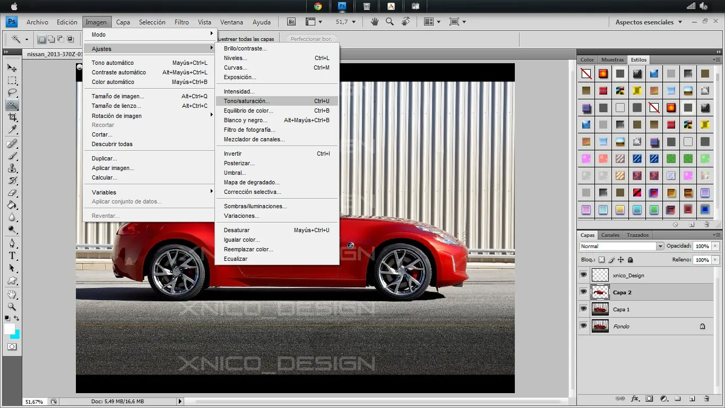The width and height of the screenshot is (725, 408).
Task: Switch default foreground and background colors
Action: [x=17, y=318]
